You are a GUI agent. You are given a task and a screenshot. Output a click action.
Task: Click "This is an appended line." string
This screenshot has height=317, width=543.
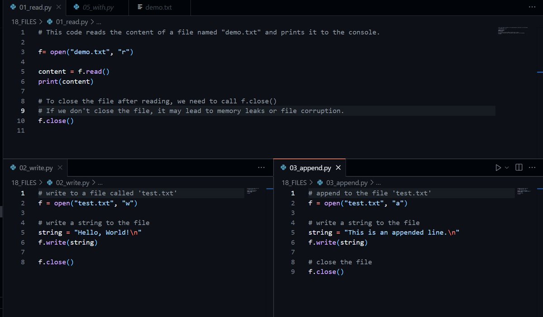pos(402,232)
